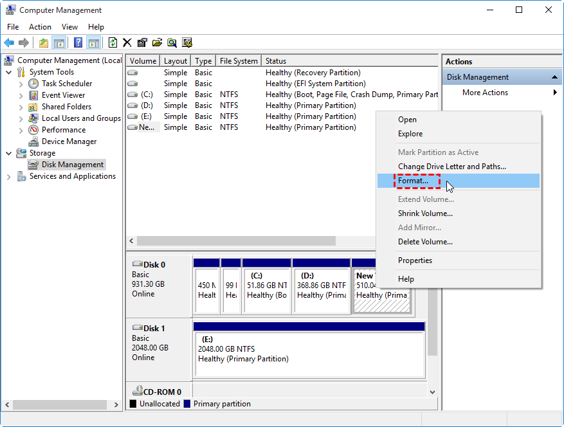Toggle Show/Hide Action Pane toolbar button
Image resolution: width=564 pixels, height=427 pixels.
(x=94, y=43)
